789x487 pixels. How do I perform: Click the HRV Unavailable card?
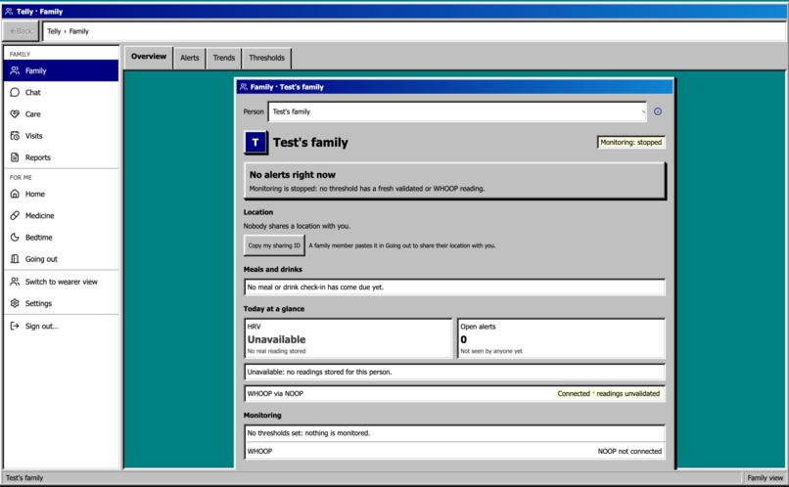pos(348,338)
